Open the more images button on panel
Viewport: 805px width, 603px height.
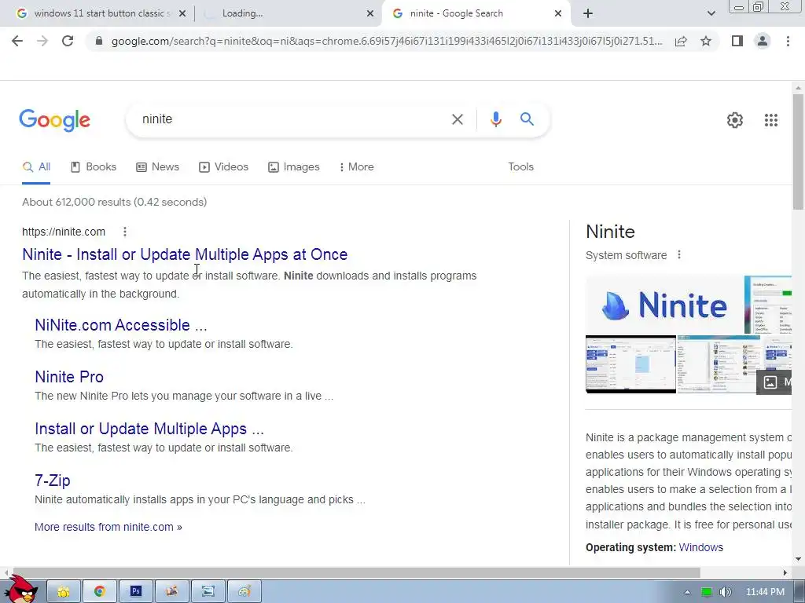[774, 382]
